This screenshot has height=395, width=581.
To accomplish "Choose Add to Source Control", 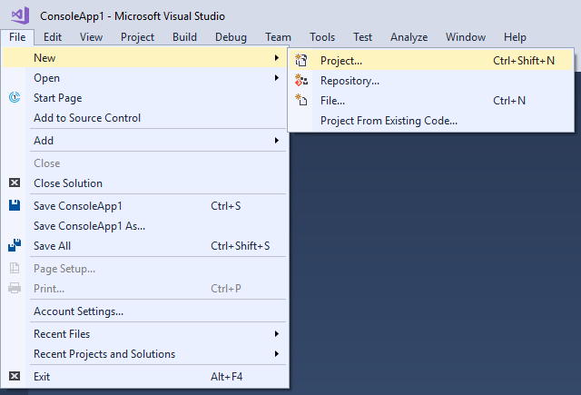I will [87, 118].
